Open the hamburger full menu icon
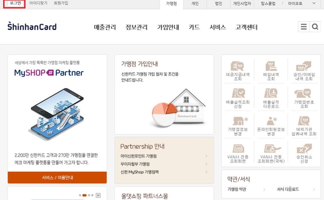This screenshot has height=200, width=324. coord(304,27)
